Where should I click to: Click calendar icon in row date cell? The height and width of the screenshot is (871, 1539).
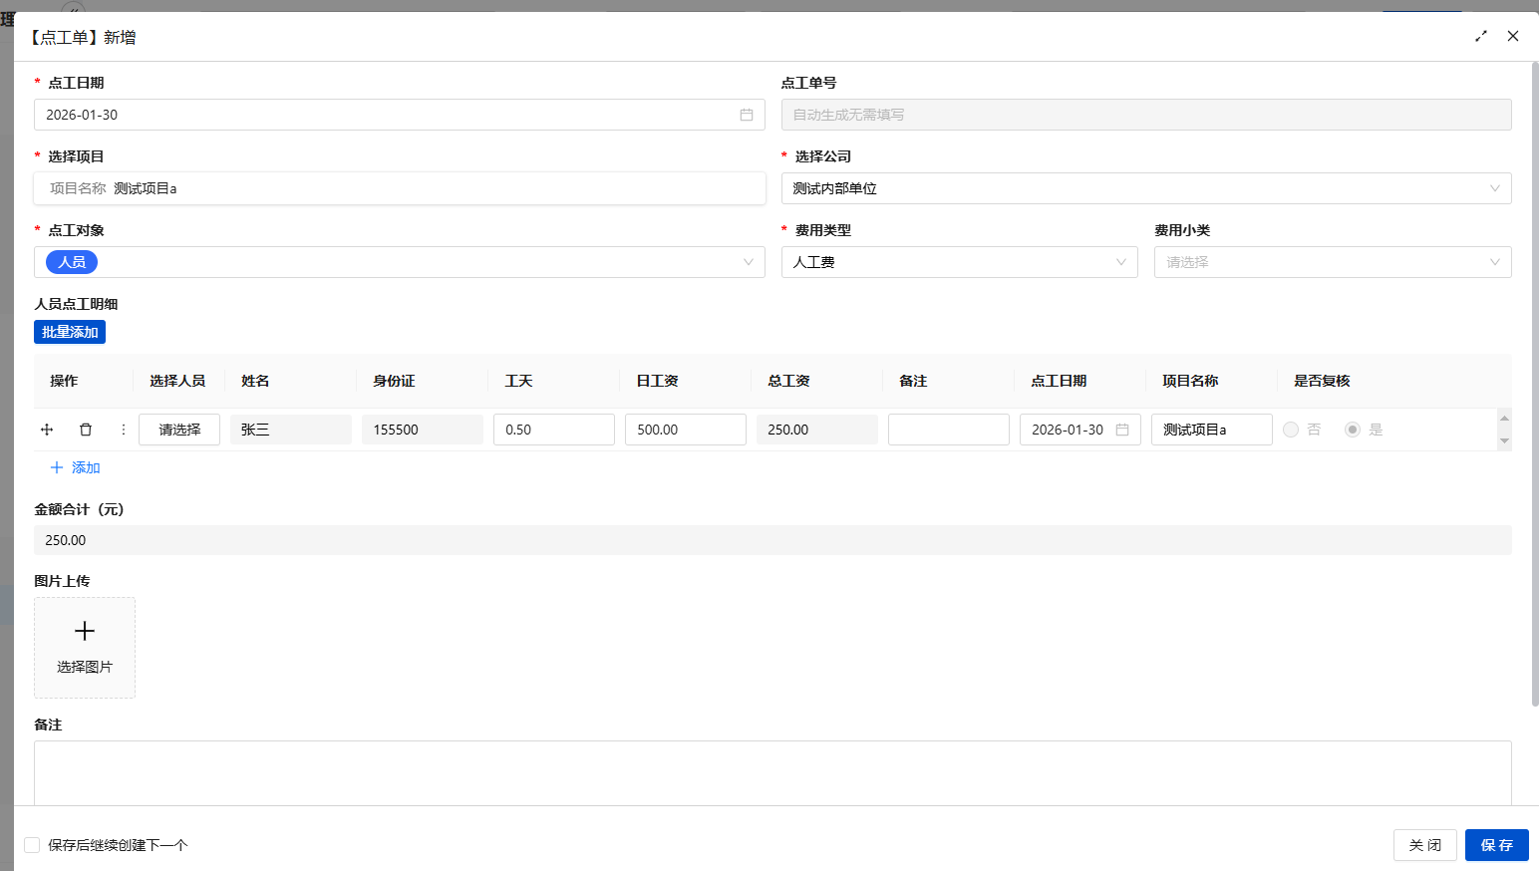point(1122,430)
